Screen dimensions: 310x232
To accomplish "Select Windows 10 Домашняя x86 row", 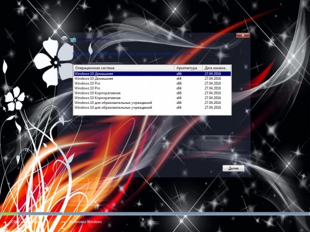I will pos(152,74).
